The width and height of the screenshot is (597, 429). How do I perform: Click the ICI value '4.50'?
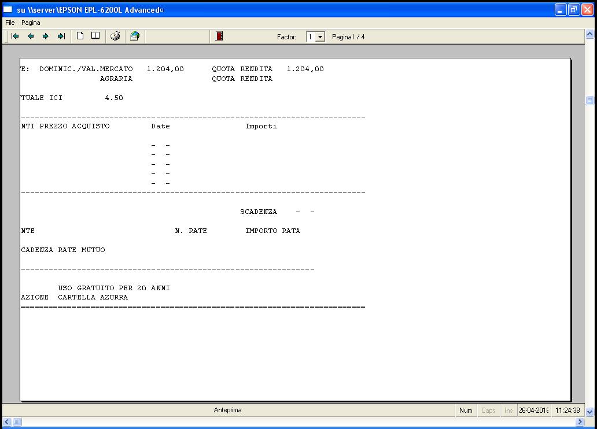[114, 98]
